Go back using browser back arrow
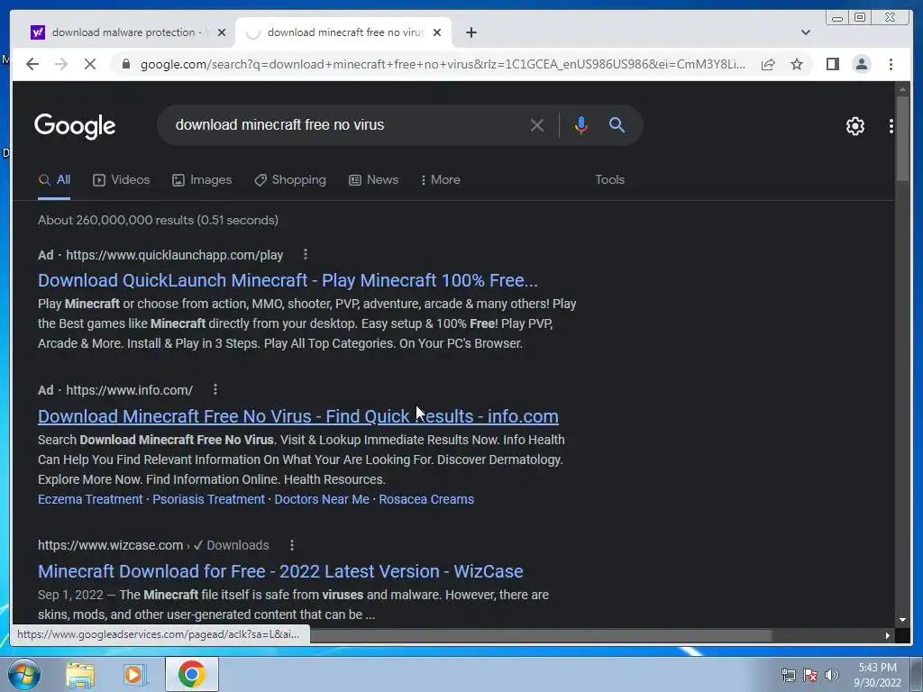 pyautogui.click(x=32, y=64)
